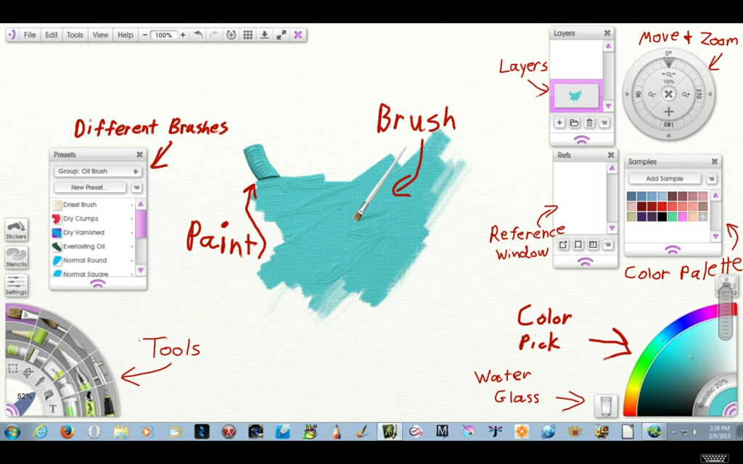Click the Add Sample button
Screen dimensions: 743x464
pos(665,178)
